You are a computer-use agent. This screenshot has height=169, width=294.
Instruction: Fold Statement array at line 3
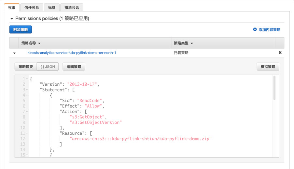(27, 90)
